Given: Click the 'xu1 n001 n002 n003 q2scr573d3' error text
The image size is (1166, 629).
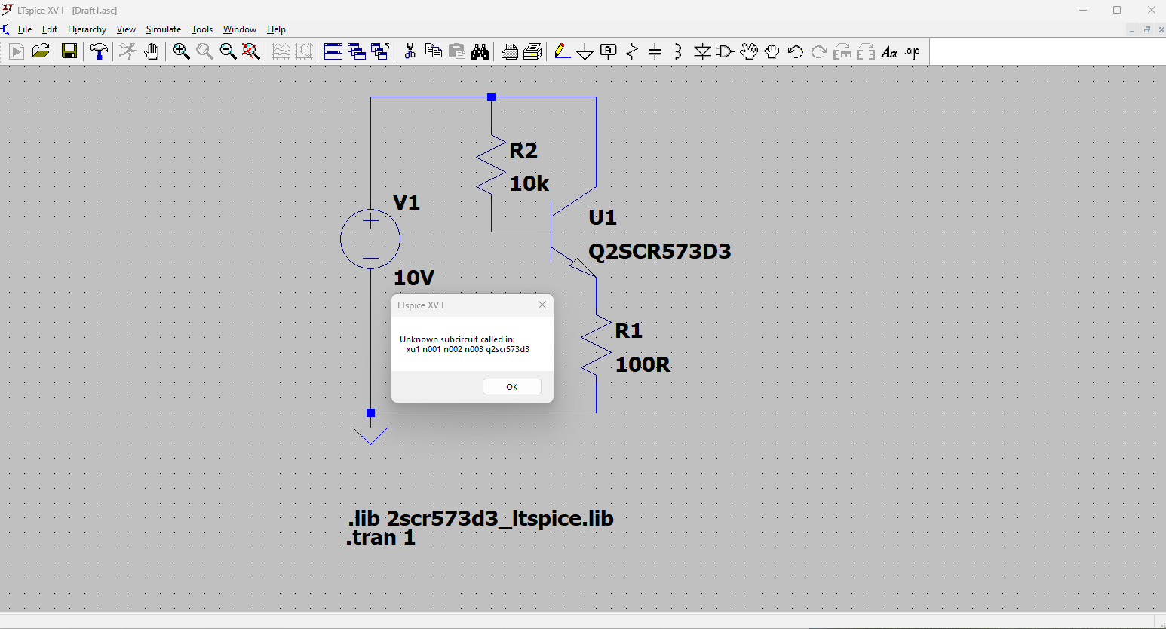Looking at the screenshot, I should (x=468, y=349).
